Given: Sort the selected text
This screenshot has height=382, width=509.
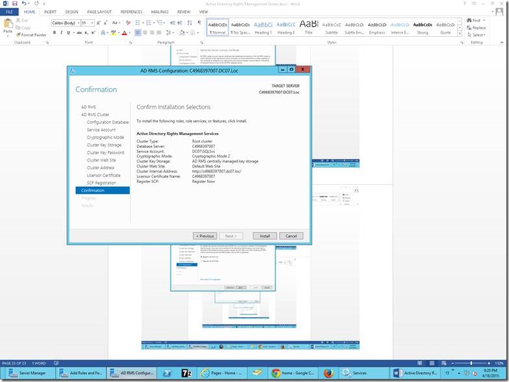Looking at the screenshot, I should pos(190,23).
